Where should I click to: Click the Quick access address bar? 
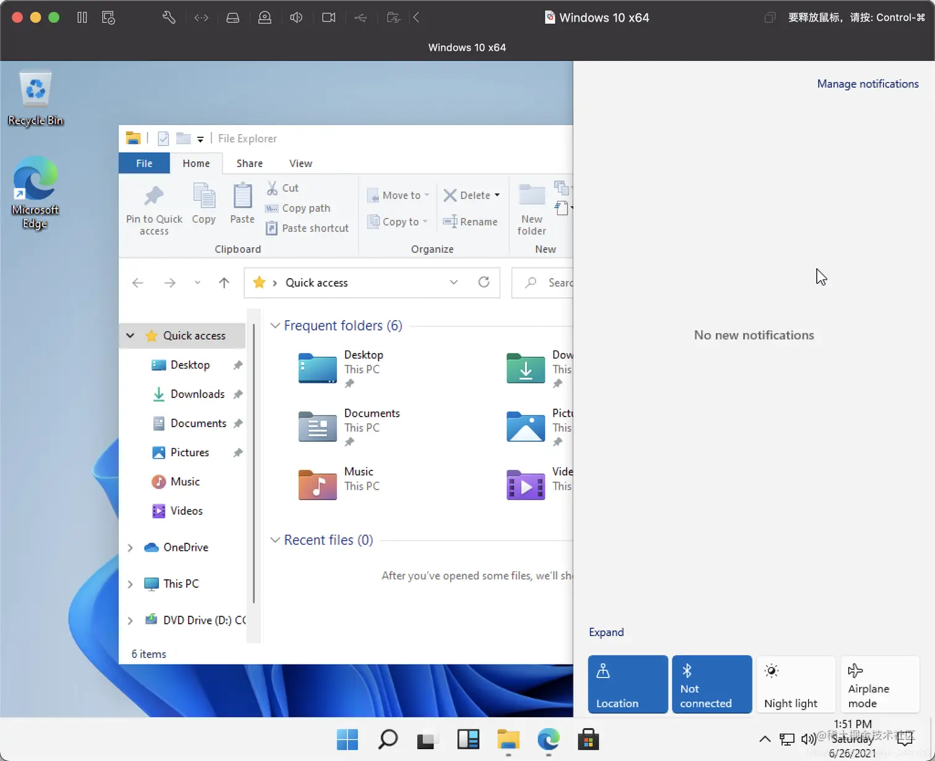(x=372, y=283)
